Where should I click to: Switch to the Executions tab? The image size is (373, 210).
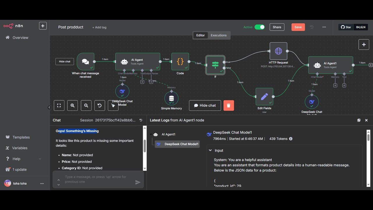(x=219, y=35)
